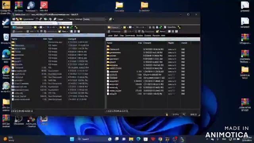The height and width of the screenshot is (143, 254).
Task: Open the Remote menu
Action: tap(156, 35)
